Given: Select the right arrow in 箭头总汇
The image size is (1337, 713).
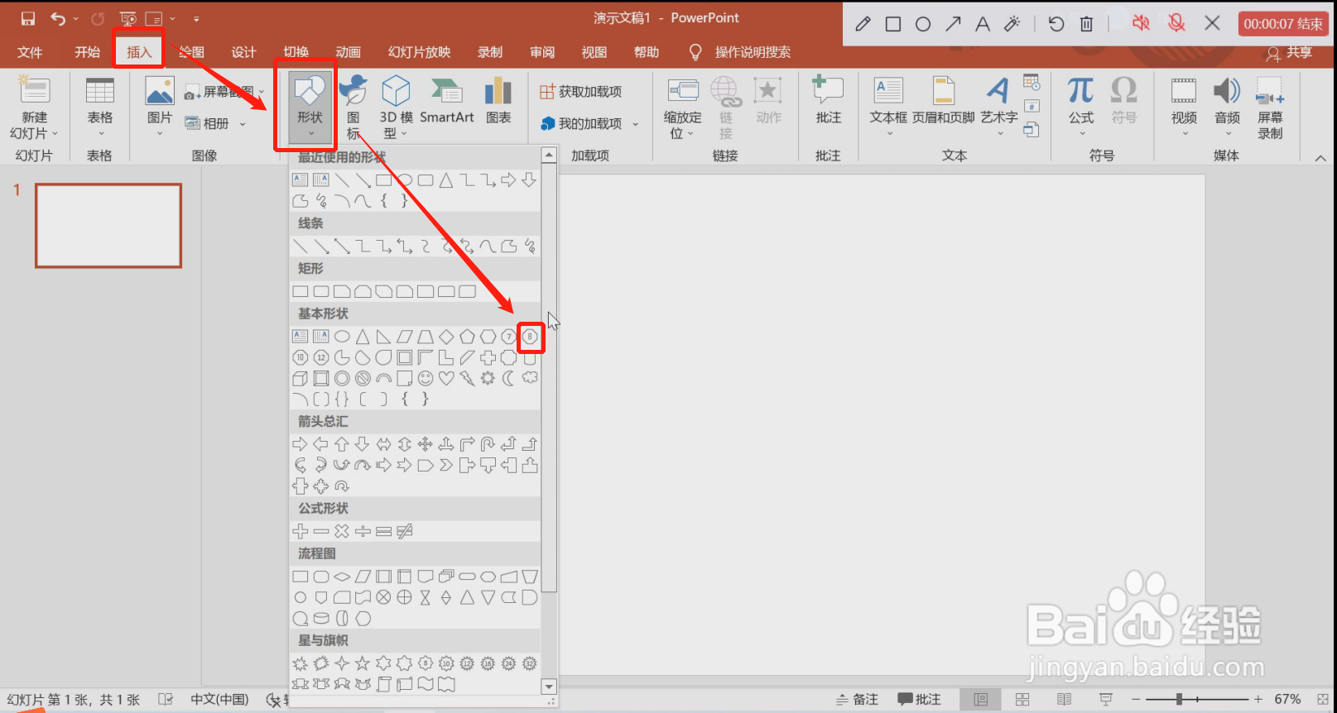Looking at the screenshot, I should [300, 444].
